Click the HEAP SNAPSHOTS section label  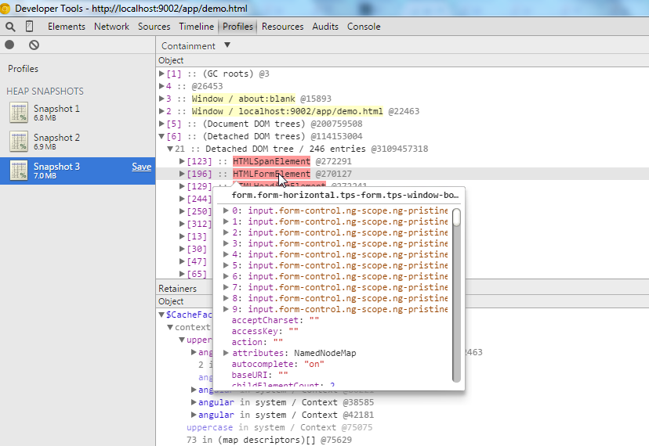coord(45,92)
